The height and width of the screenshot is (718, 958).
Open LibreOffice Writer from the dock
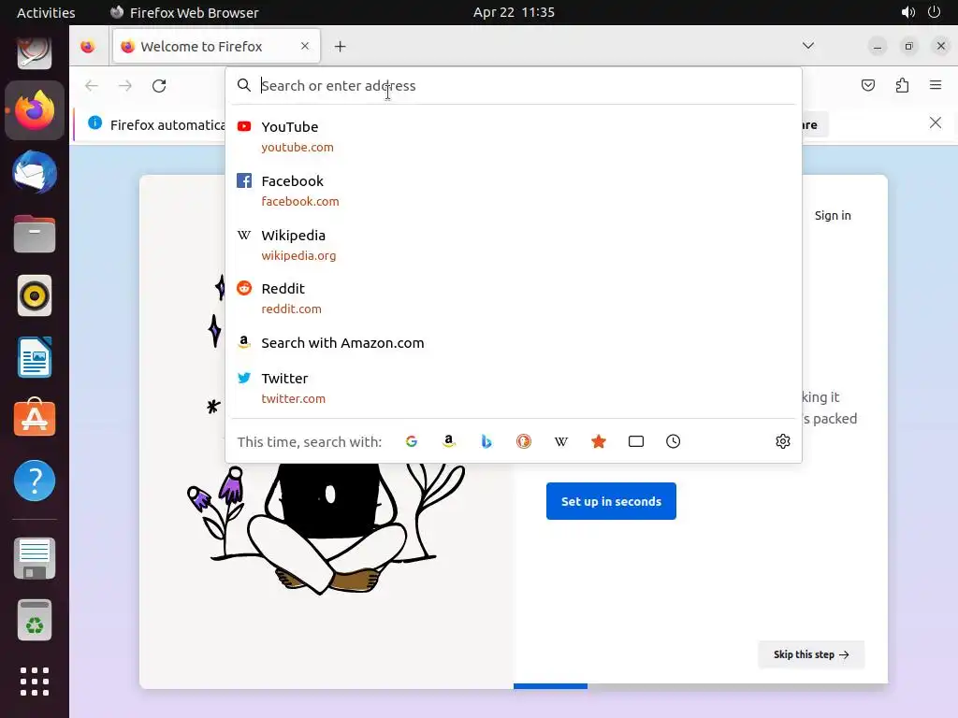35,357
